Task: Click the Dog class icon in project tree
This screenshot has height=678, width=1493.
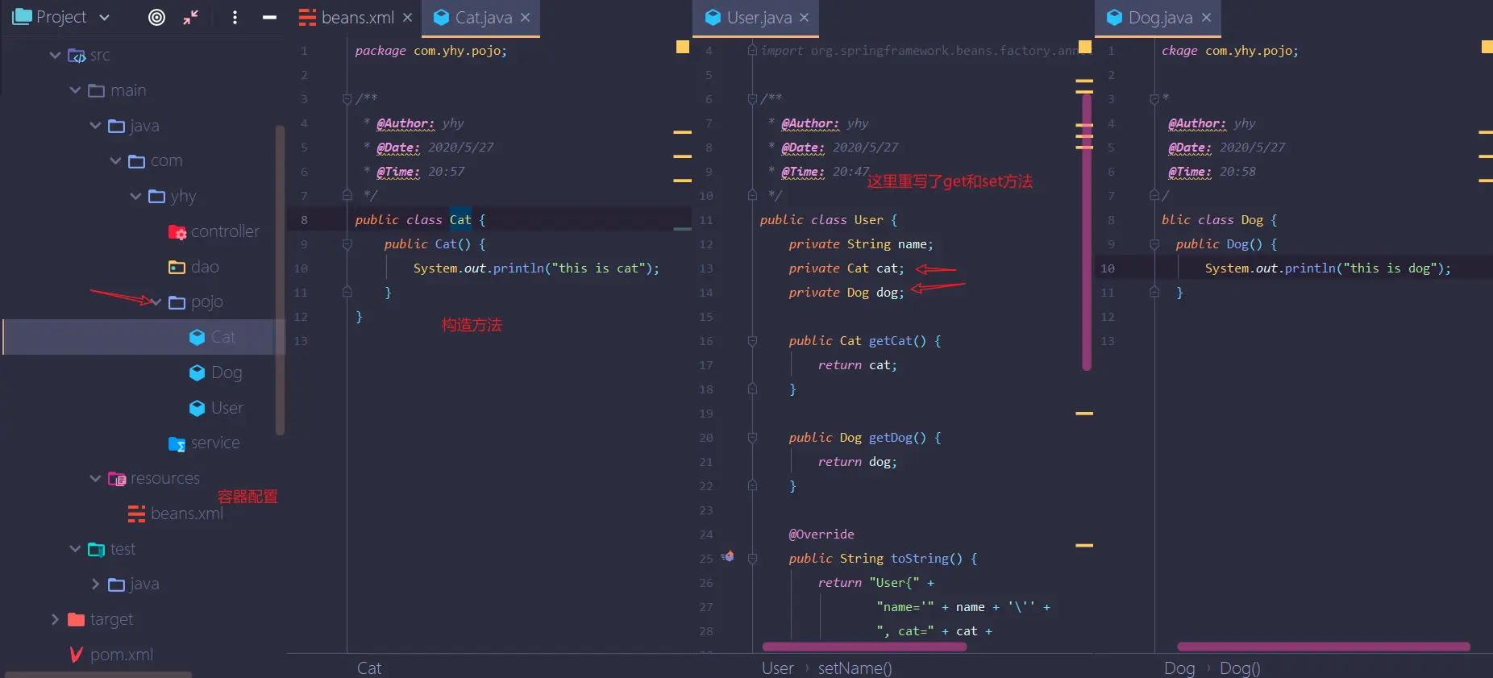Action: coord(197,372)
